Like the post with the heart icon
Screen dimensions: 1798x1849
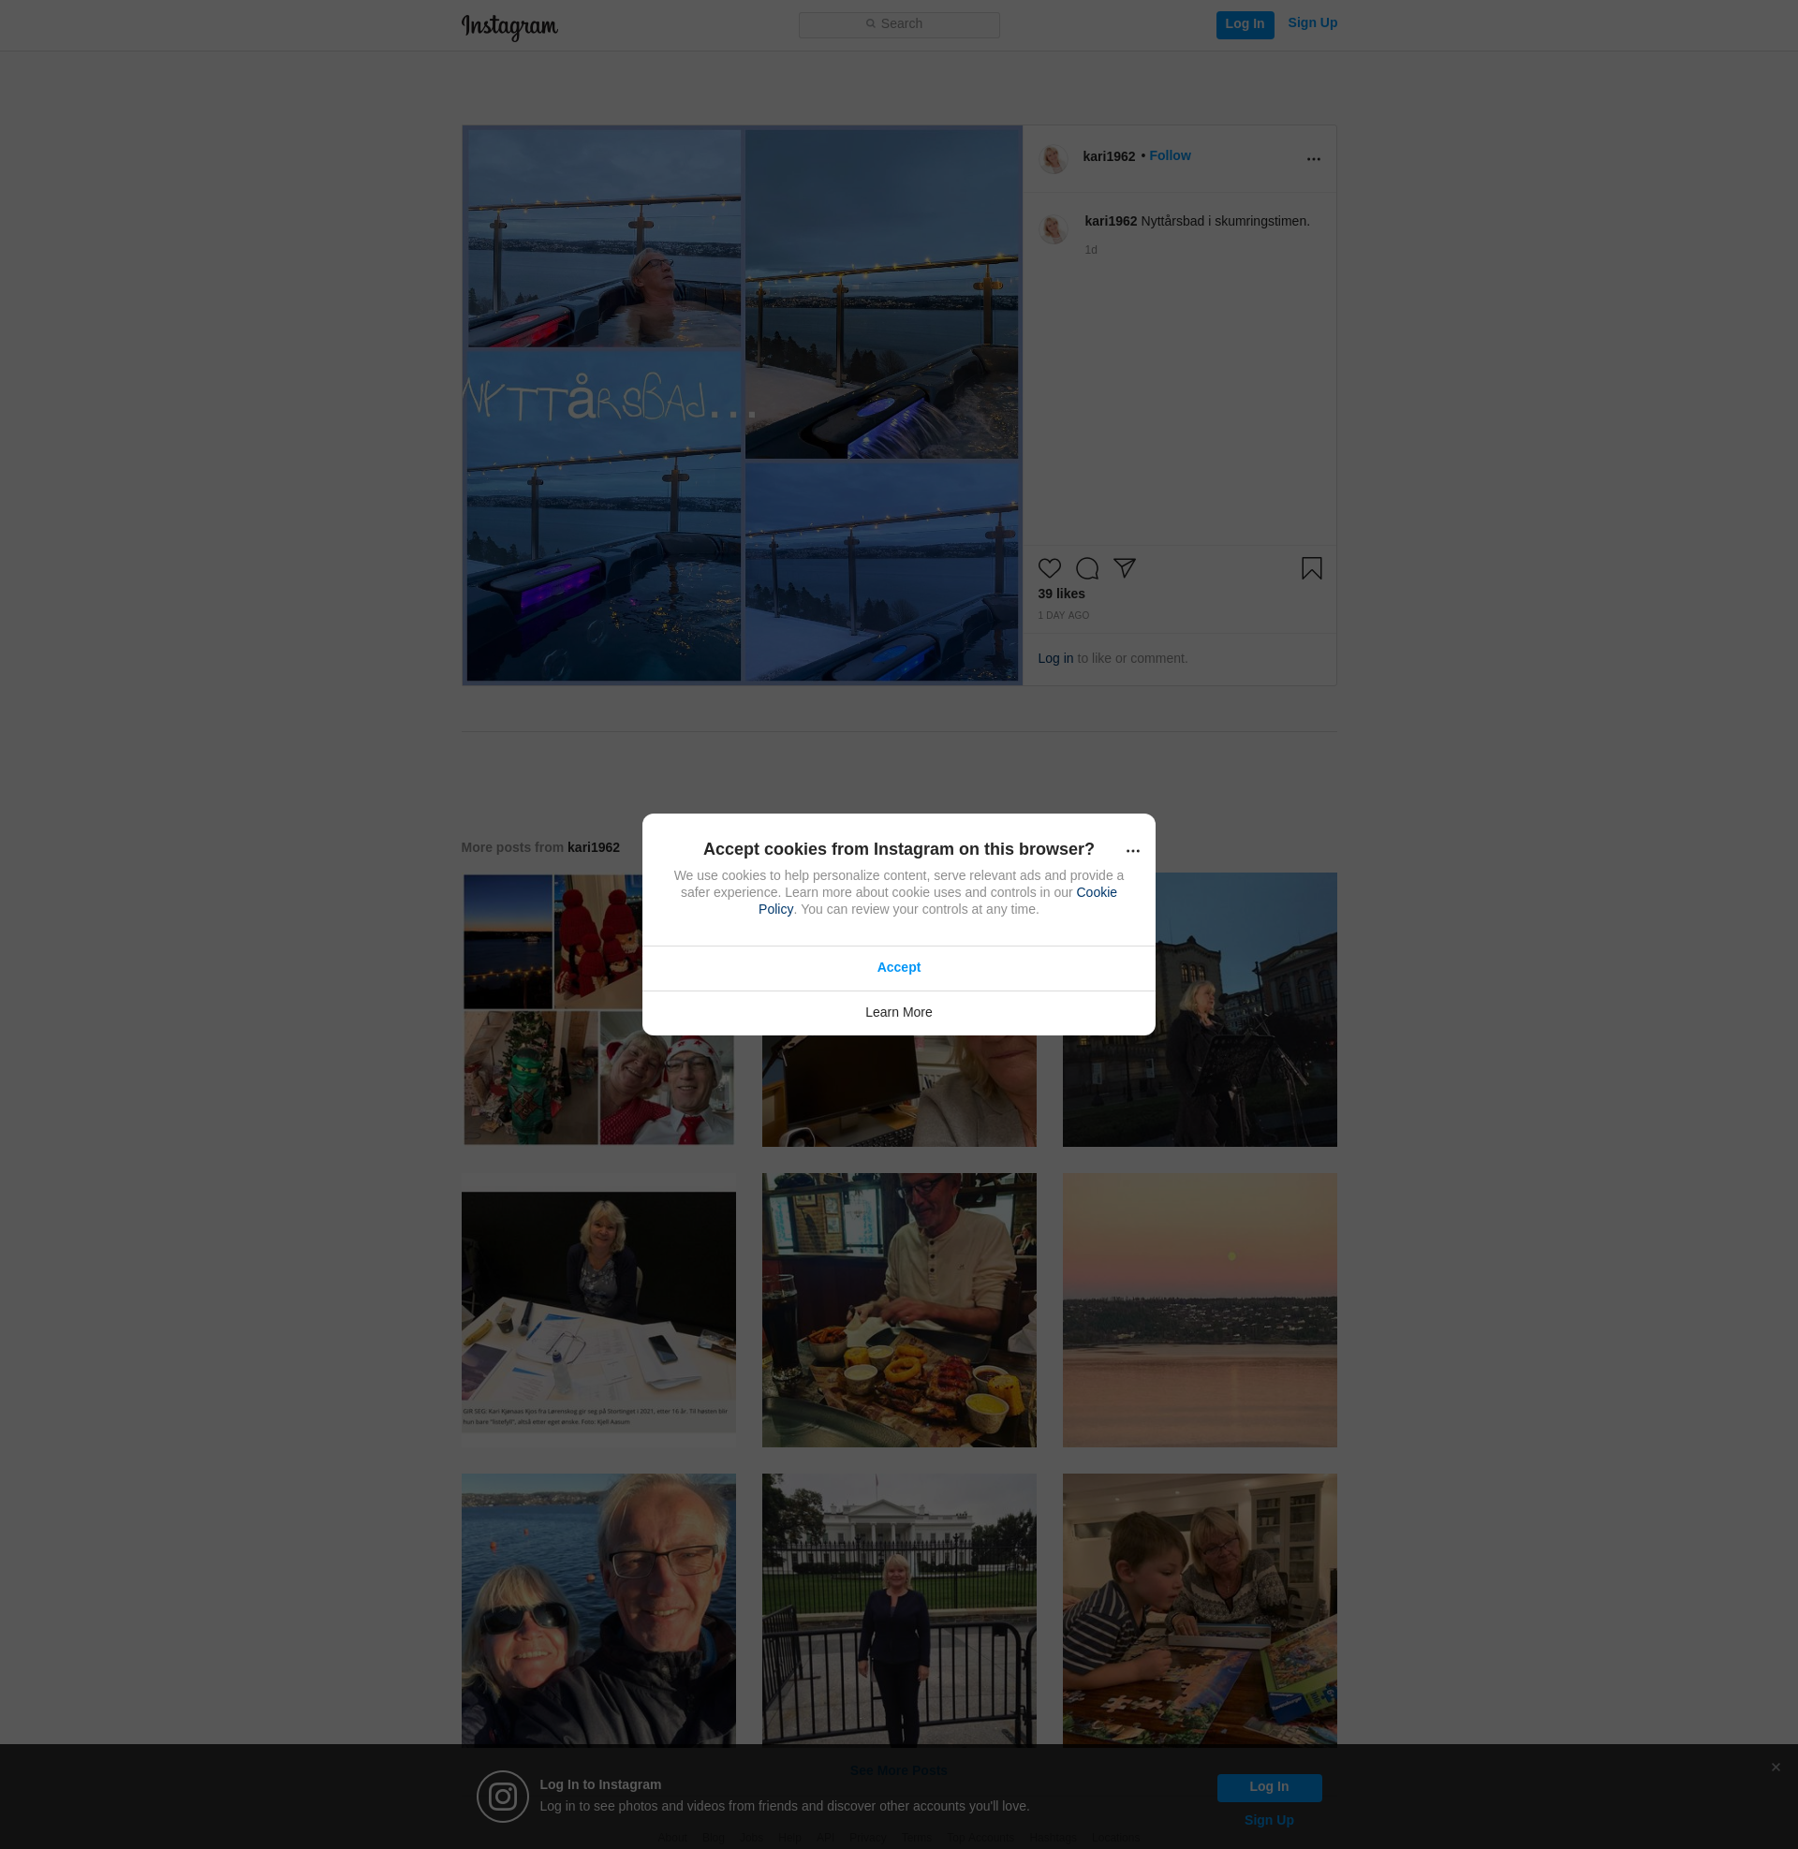pos(1049,568)
